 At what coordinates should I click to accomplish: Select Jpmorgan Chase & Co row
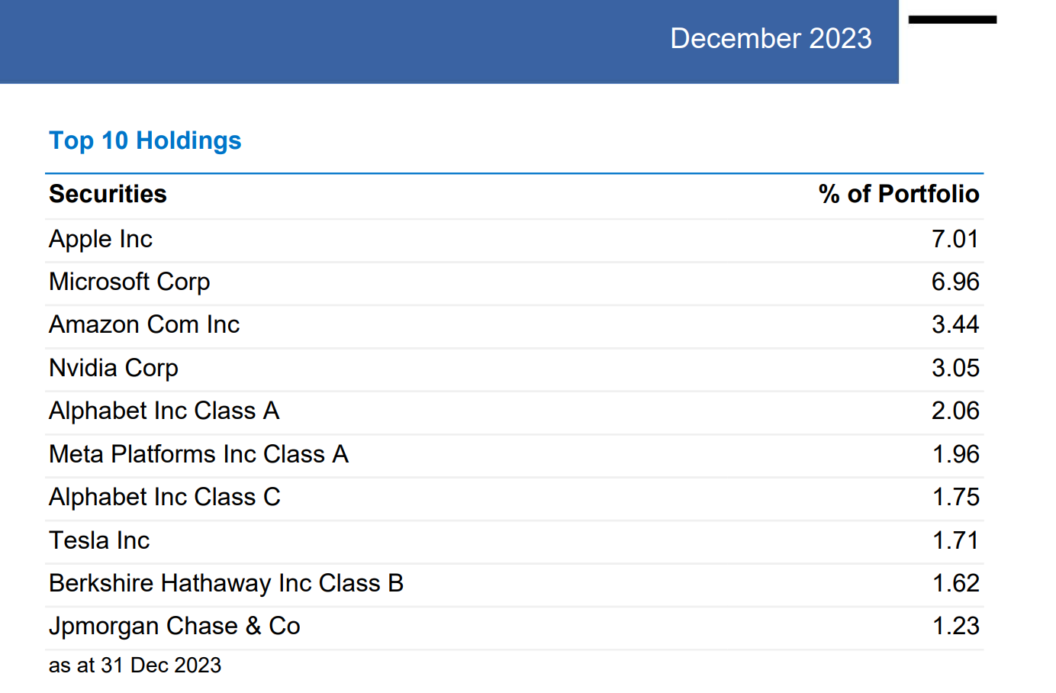click(x=175, y=626)
